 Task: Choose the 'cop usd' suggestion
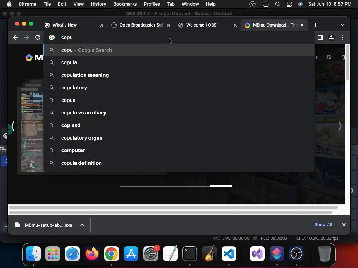coord(179,125)
